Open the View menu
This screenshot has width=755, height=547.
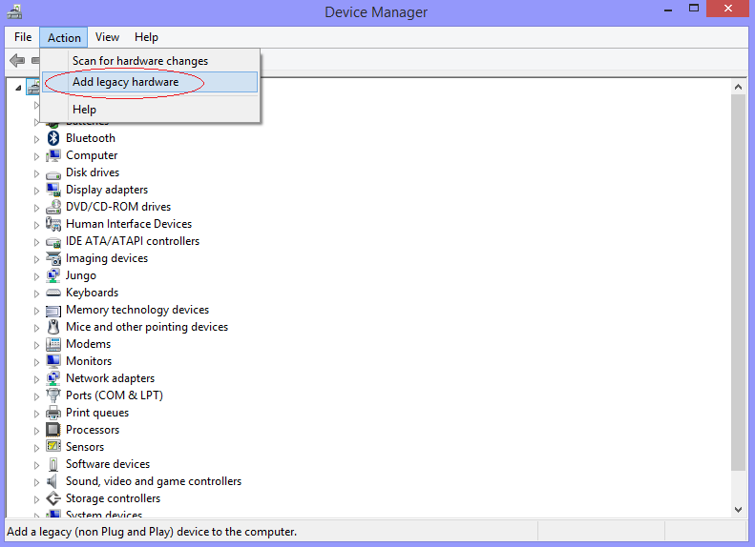(x=107, y=37)
